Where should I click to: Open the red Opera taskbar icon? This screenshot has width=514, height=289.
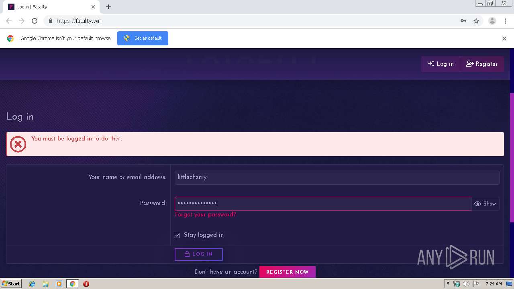tap(86, 284)
